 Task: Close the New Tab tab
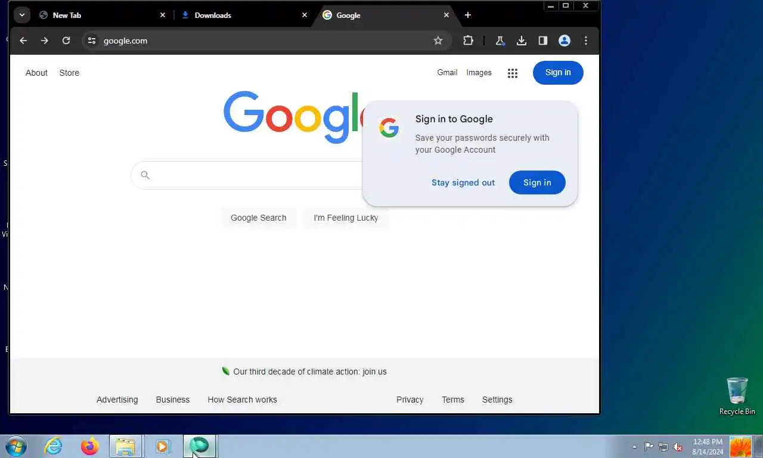163,15
